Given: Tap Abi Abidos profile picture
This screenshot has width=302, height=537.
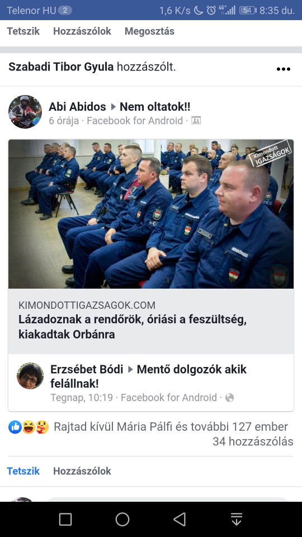Looking at the screenshot, I should pyautogui.click(x=25, y=112).
